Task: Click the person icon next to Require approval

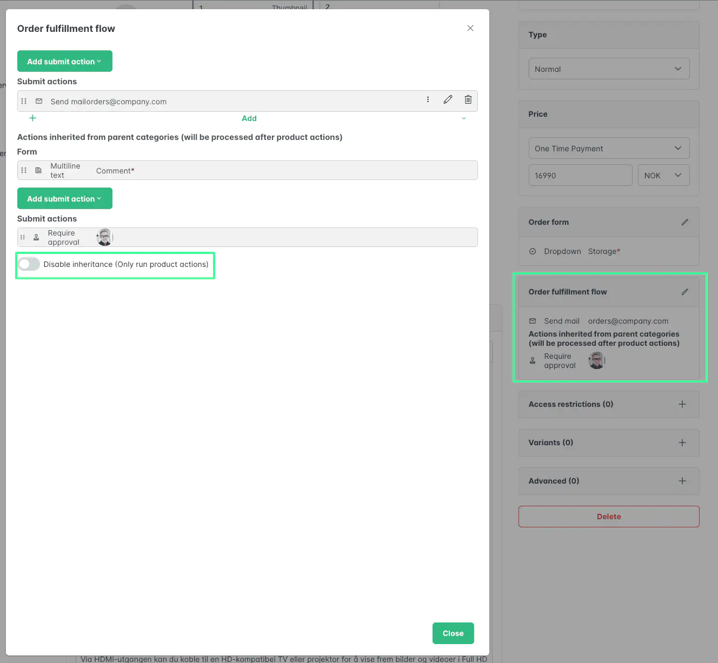Action: [x=36, y=237]
